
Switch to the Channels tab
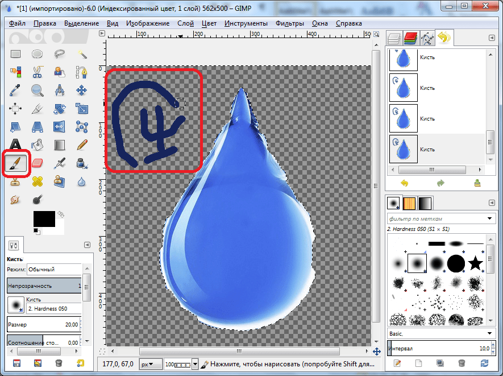tap(410, 39)
